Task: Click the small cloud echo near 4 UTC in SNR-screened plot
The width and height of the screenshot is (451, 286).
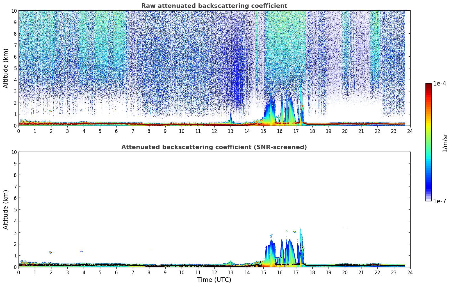Action: coord(81,251)
